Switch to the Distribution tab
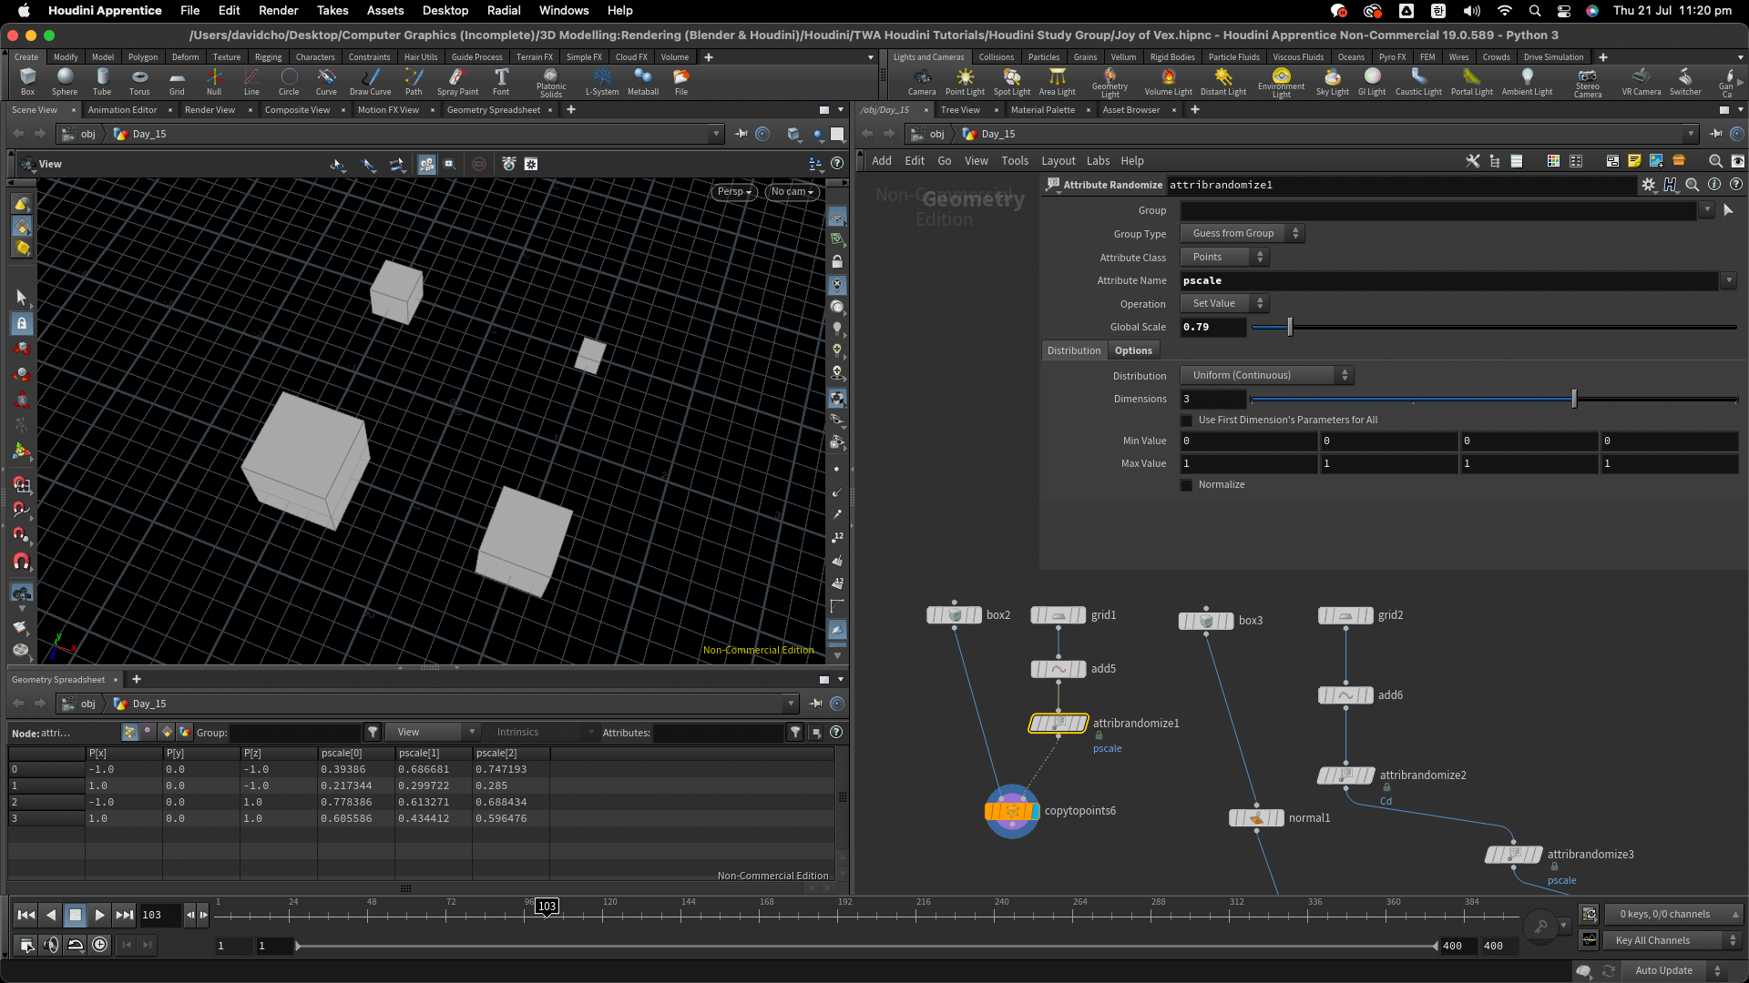 point(1073,351)
